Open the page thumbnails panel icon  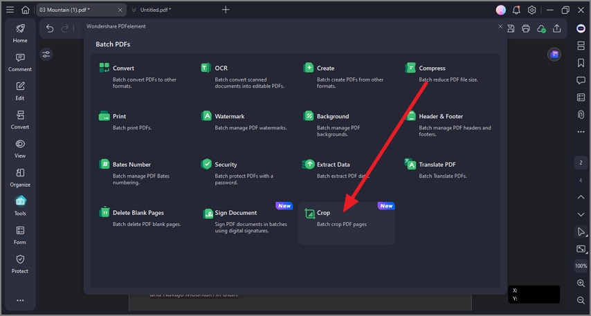(x=581, y=46)
